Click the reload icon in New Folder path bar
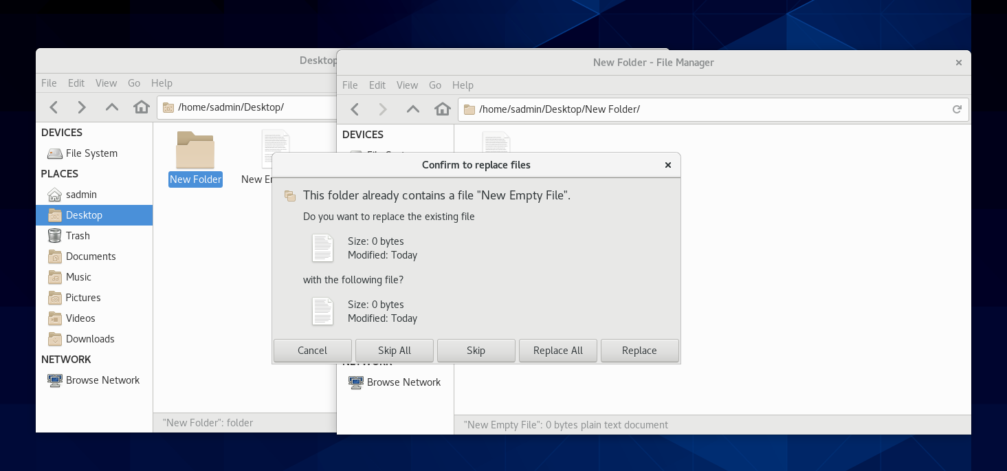 (x=956, y=109)
